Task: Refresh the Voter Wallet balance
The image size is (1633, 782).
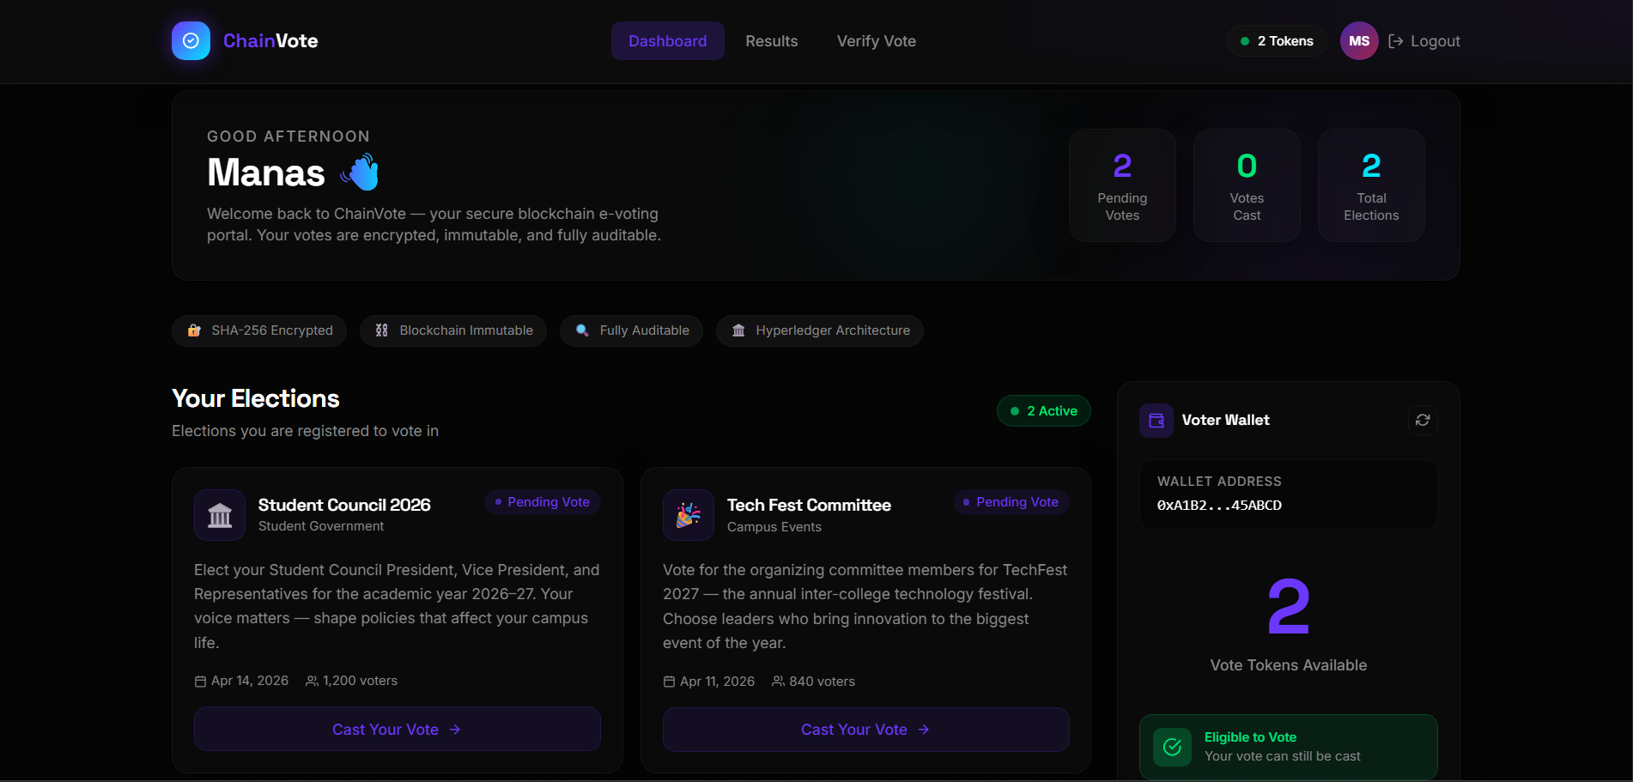Action: pos(1423,420)
